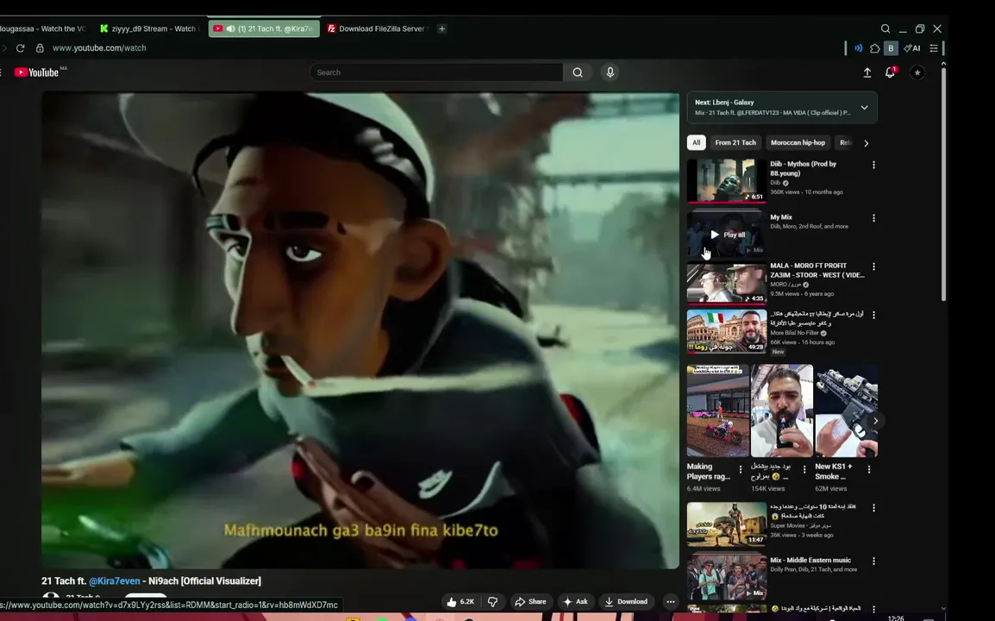Click the B extension button
Image resolution: width=995 pixels, height=621 pixels.
pos(891,48)
